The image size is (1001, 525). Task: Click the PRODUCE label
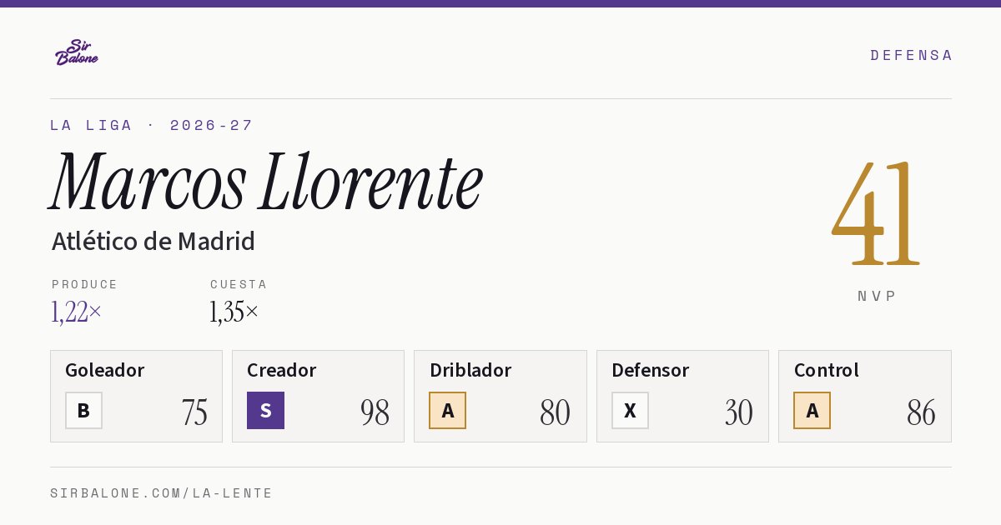tap(85, 284)
